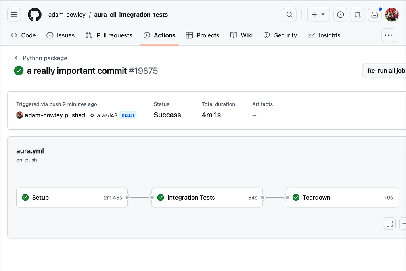Open the Setup job node
406x271 pixels.
(72, 198)
